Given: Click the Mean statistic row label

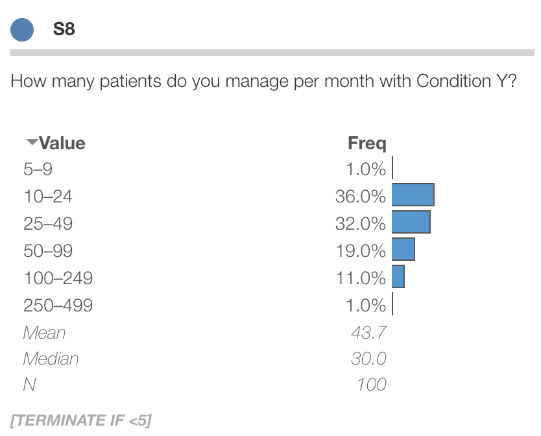Looking at the screenshot, I should [44, 333].
